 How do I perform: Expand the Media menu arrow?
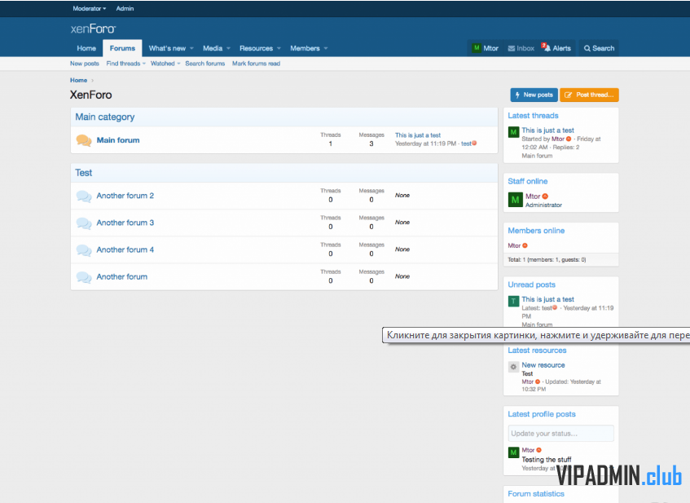[x=228, y=48]
